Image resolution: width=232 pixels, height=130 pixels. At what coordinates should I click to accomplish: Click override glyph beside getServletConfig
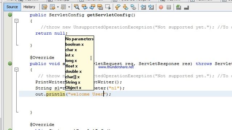[x=10, y=15]
